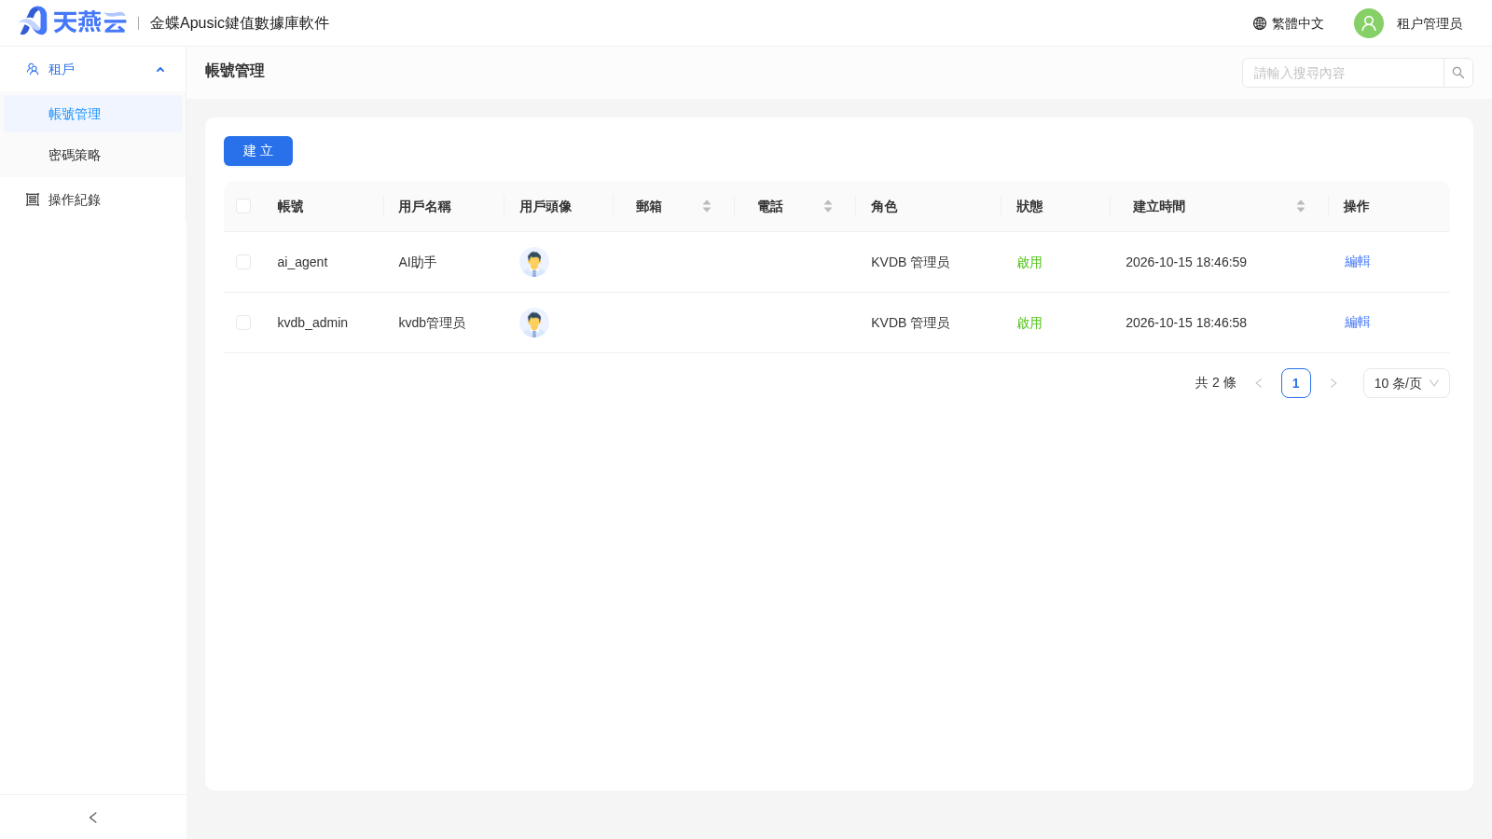
Task: Sort by the 郵箱 column sort icon
Action: click(x=707, y=206)
